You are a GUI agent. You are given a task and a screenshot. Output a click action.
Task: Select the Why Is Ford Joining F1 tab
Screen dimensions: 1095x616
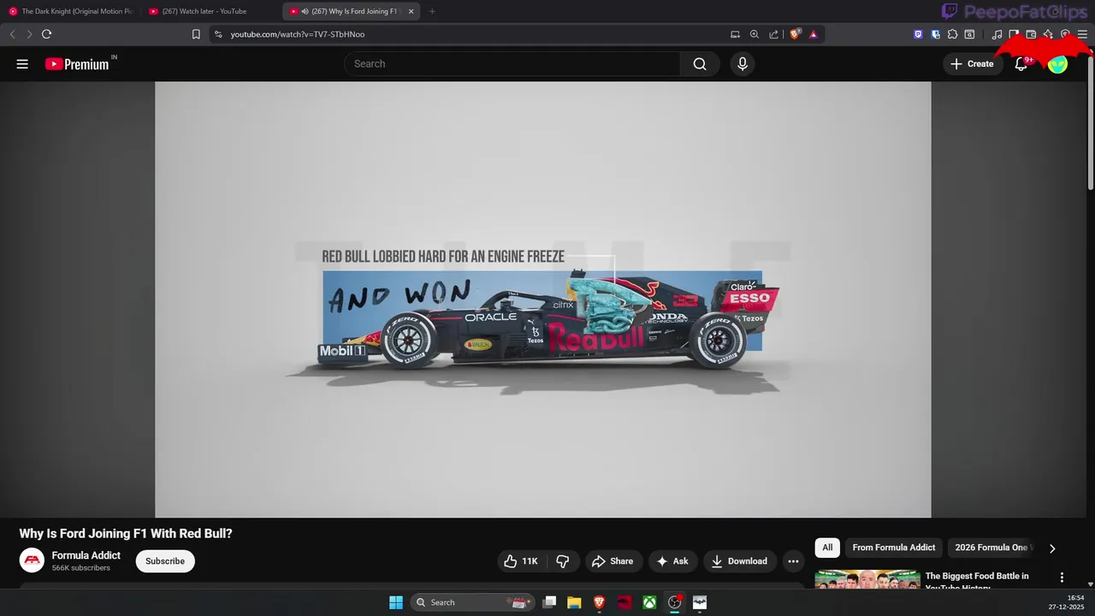click(x=351, y=11)
